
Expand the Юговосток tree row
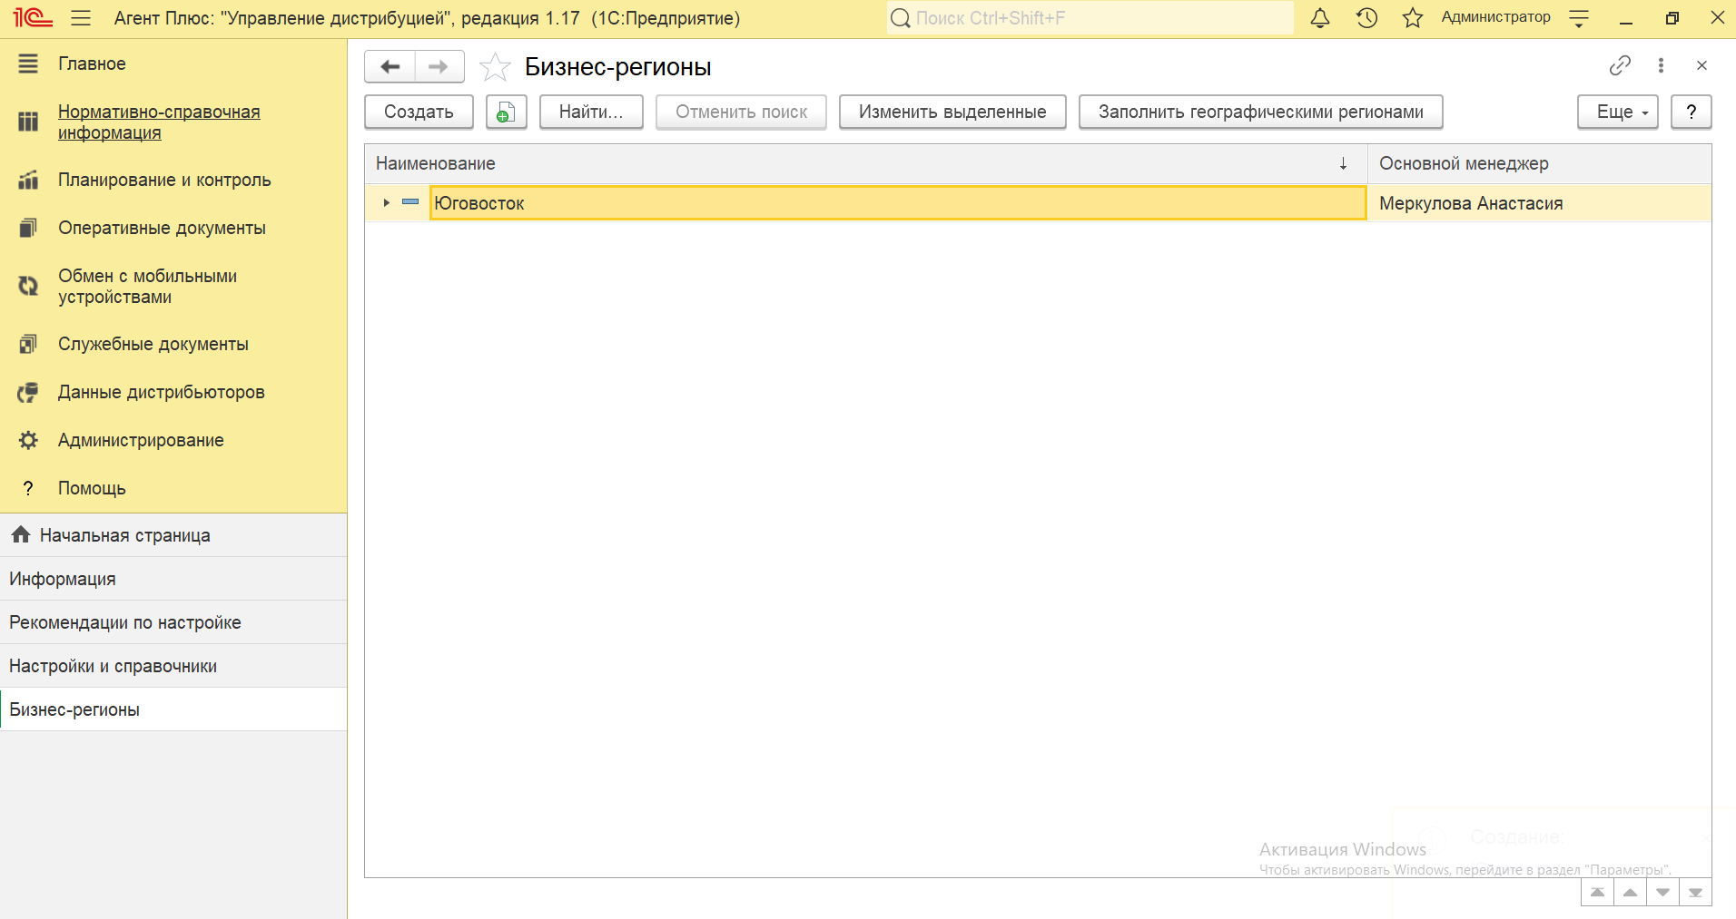point(387,203)
